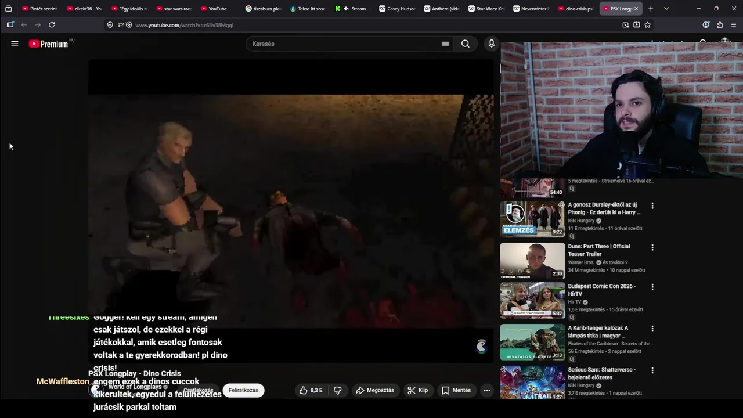Click the Csatlakozás join button
743x418 pixels.
[199, 390]
